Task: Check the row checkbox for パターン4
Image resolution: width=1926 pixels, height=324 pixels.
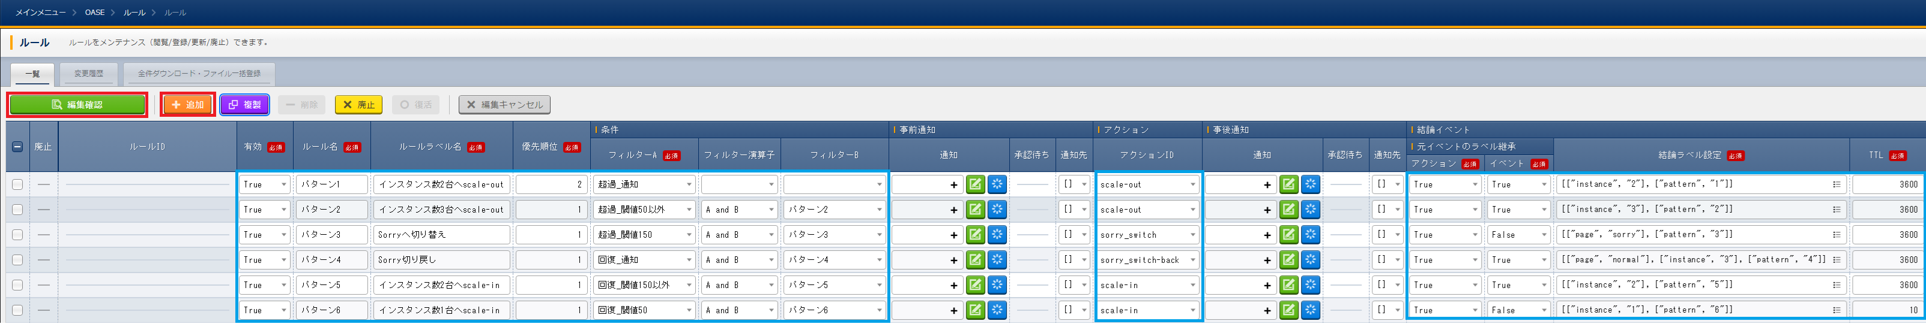Action: [x=17, y=261]
